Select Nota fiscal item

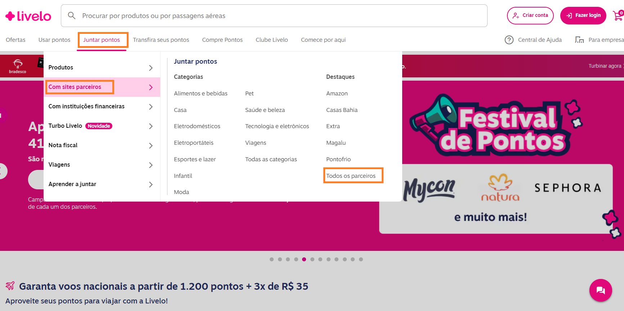(63, 145)
